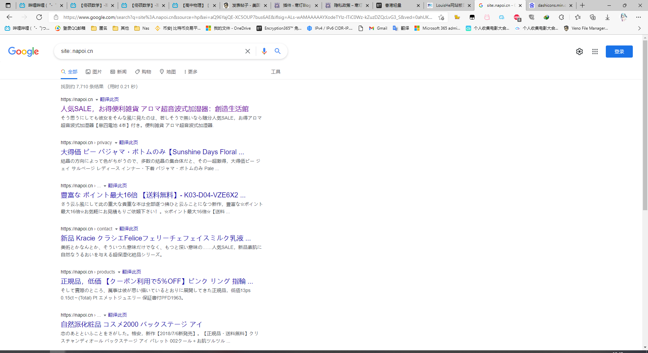Click 翻译此页 for the first result
Screen dimensions: 648x353
[x=109, y=99]
